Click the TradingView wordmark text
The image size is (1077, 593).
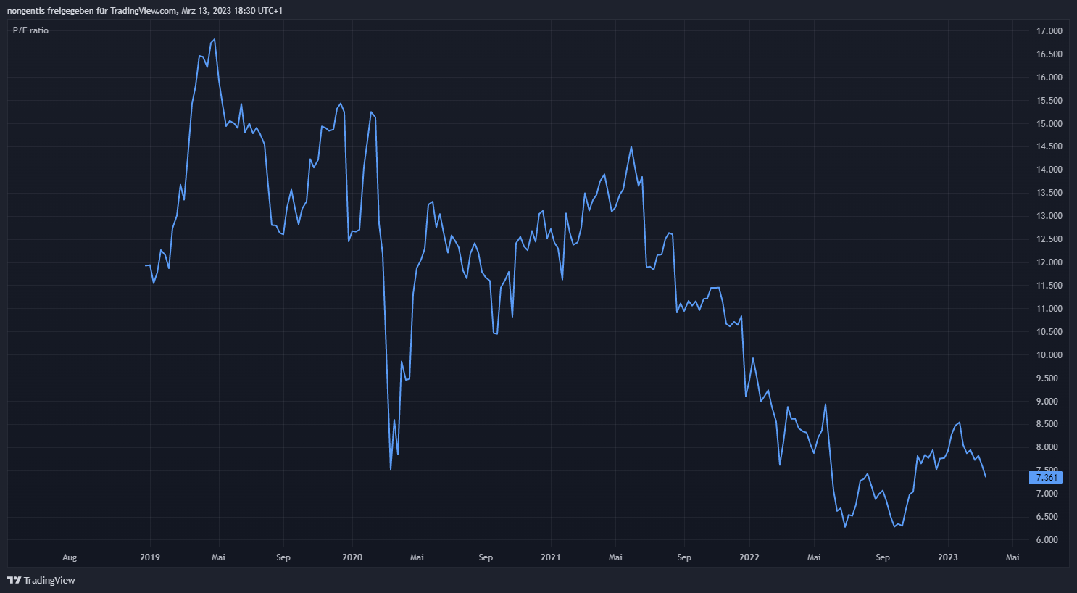(x=49, y=580)
